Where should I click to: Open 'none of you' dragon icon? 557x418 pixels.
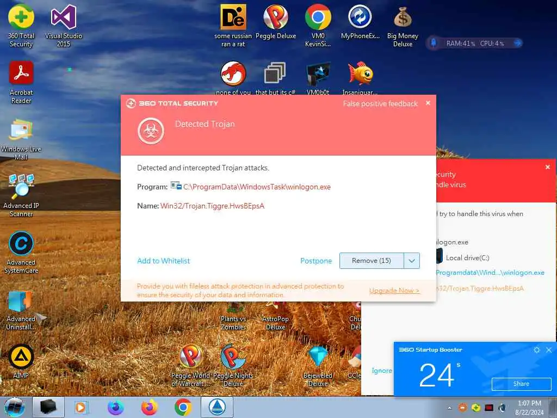[233, 78]
